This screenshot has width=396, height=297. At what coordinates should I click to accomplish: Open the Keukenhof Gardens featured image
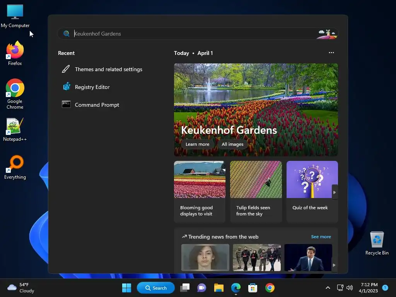256,109
